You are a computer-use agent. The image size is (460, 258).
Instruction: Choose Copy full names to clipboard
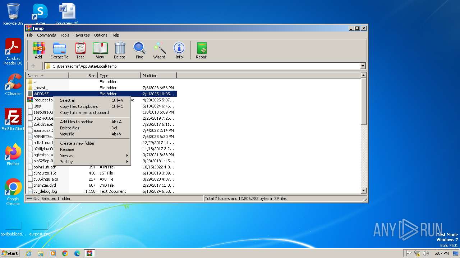(92, 113)
